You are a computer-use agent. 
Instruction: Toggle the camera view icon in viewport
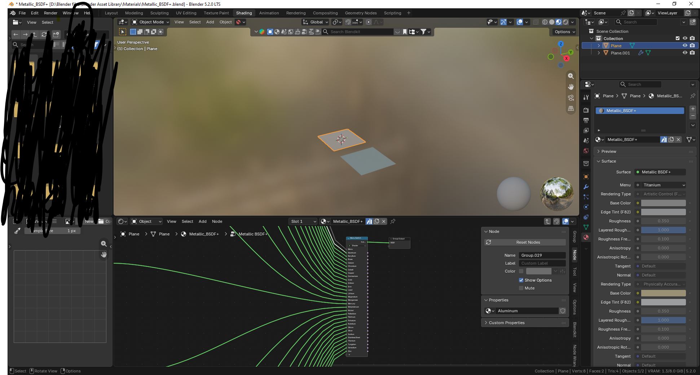(571, 98)
